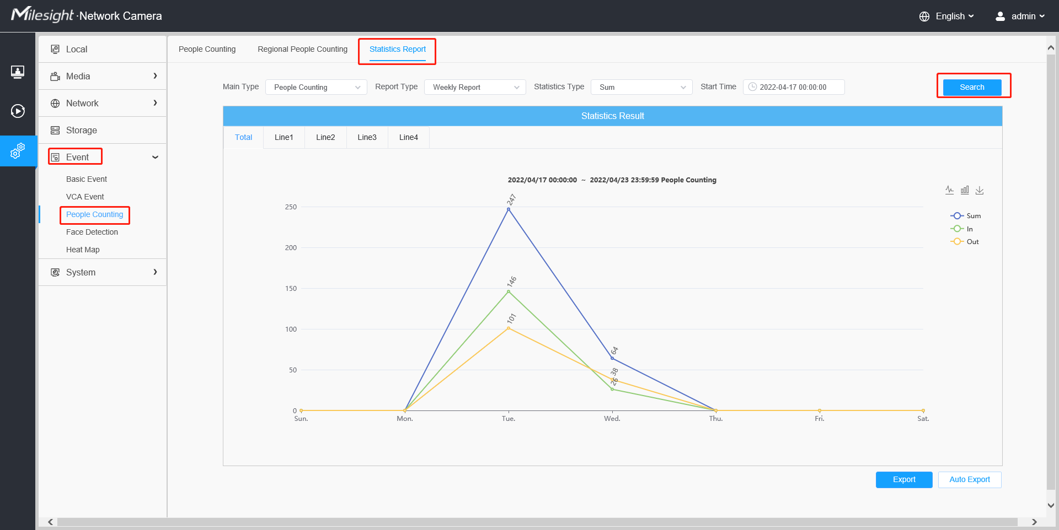Open the playback icon in left rail
Image resolution: width=1059 pixels, height=530 pixels.
point(18,111)
